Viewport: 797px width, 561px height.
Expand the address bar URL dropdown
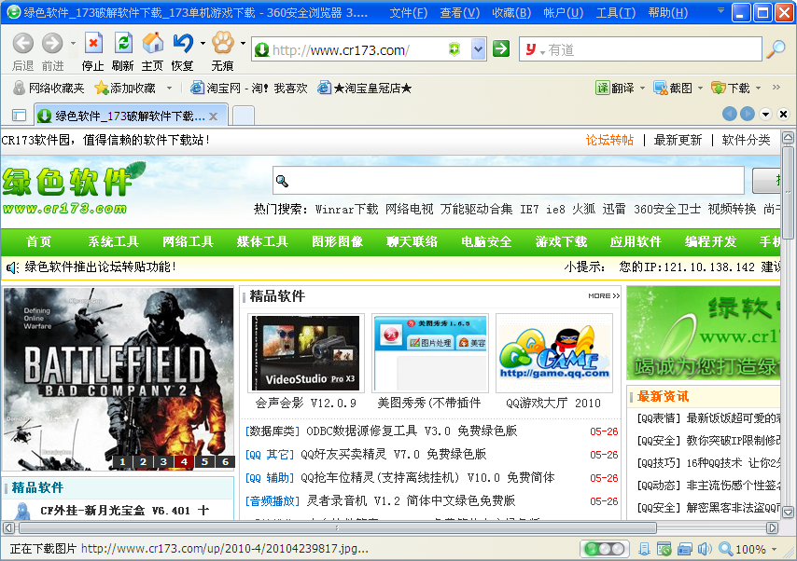pyautogui.click(x=479, y=49)
